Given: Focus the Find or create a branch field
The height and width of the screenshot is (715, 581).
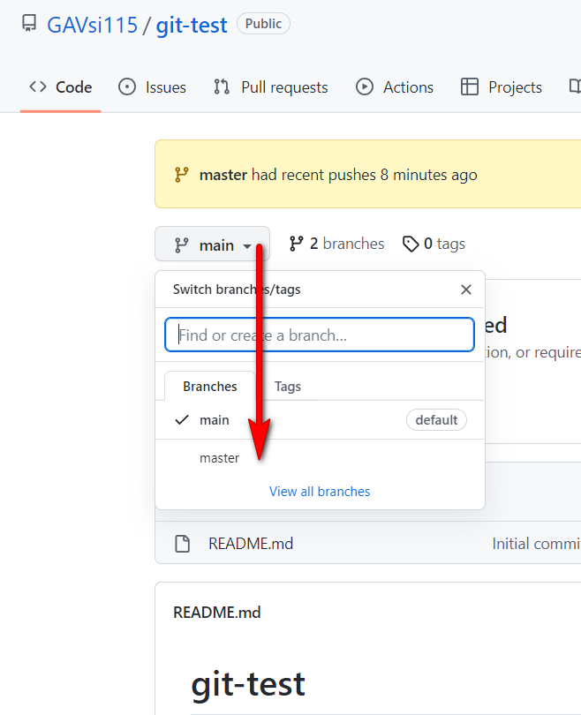Looking at the screenshot, I should point(320,335).
